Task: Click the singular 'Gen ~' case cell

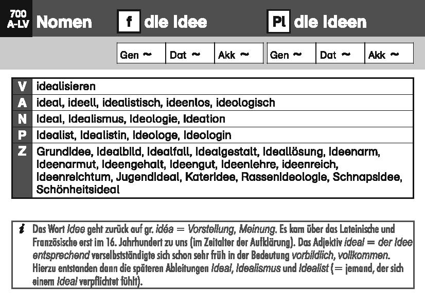Action: (141, 54)
